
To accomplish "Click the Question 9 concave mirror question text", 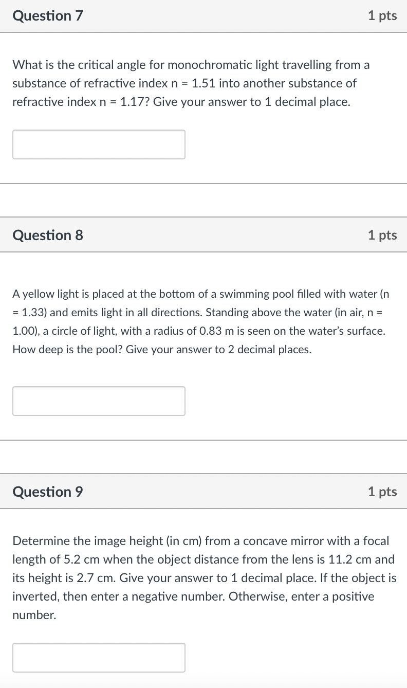I will click(x=203, y=577).
